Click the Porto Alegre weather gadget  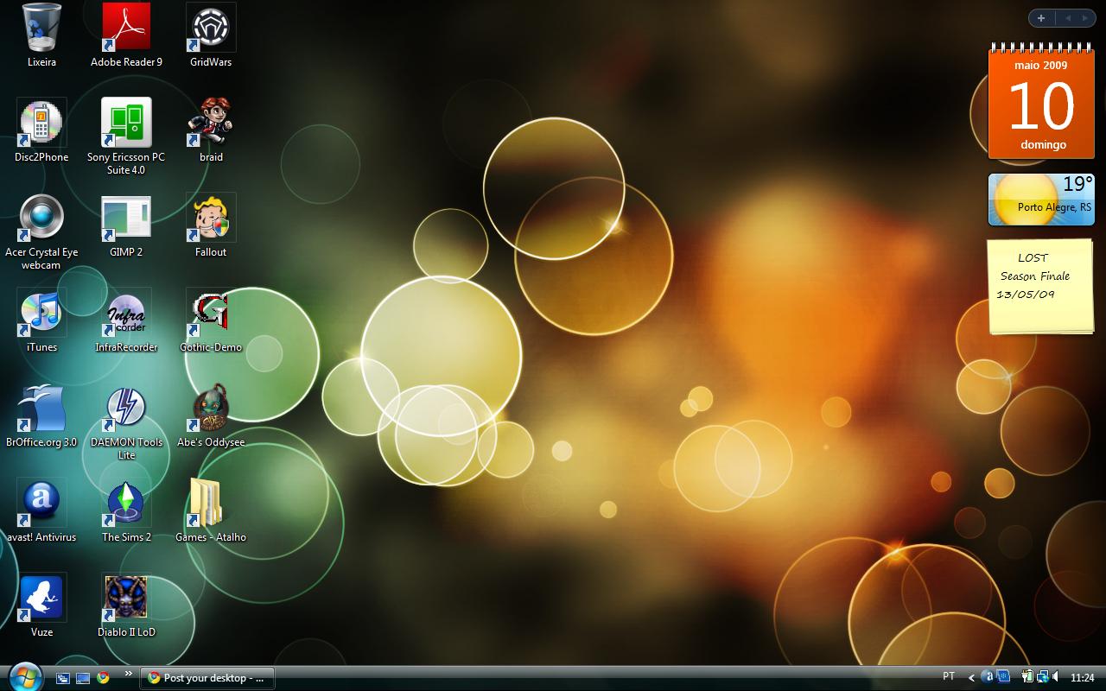1041,200
